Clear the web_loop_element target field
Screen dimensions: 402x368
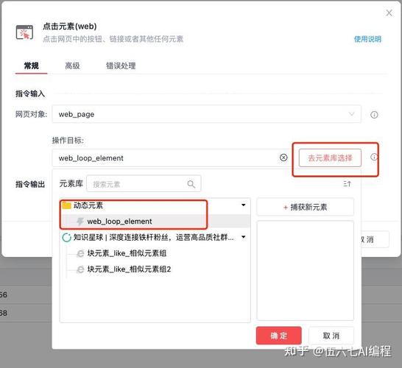click(283, 158)
